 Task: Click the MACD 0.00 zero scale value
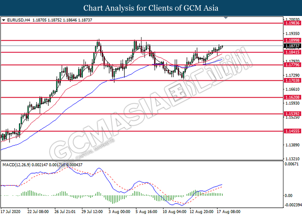tap(289, 196)
